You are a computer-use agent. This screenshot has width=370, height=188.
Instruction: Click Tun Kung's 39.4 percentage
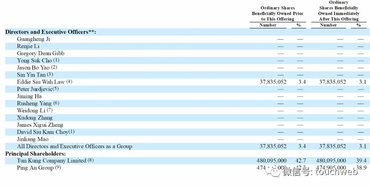[361, 161]
